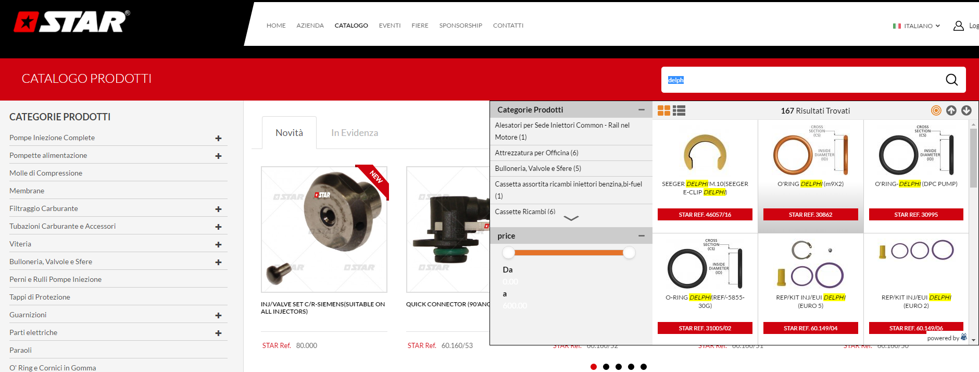
Task: Collapse the price filter section
Action: pyautogui.click(x=642, y=236)
